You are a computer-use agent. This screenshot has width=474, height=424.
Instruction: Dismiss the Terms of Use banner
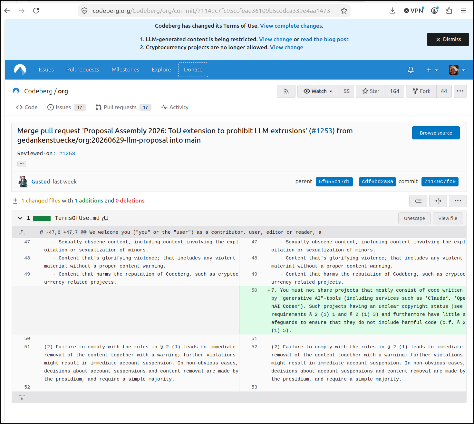pos(448,39)
